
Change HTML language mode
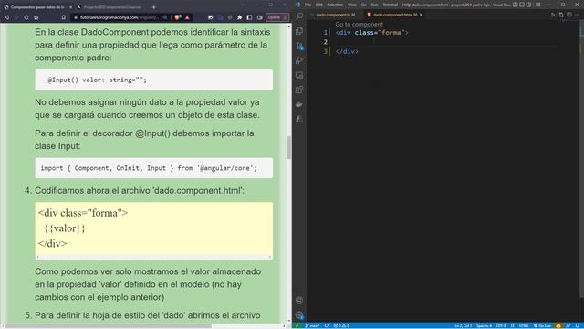[524, 325]
